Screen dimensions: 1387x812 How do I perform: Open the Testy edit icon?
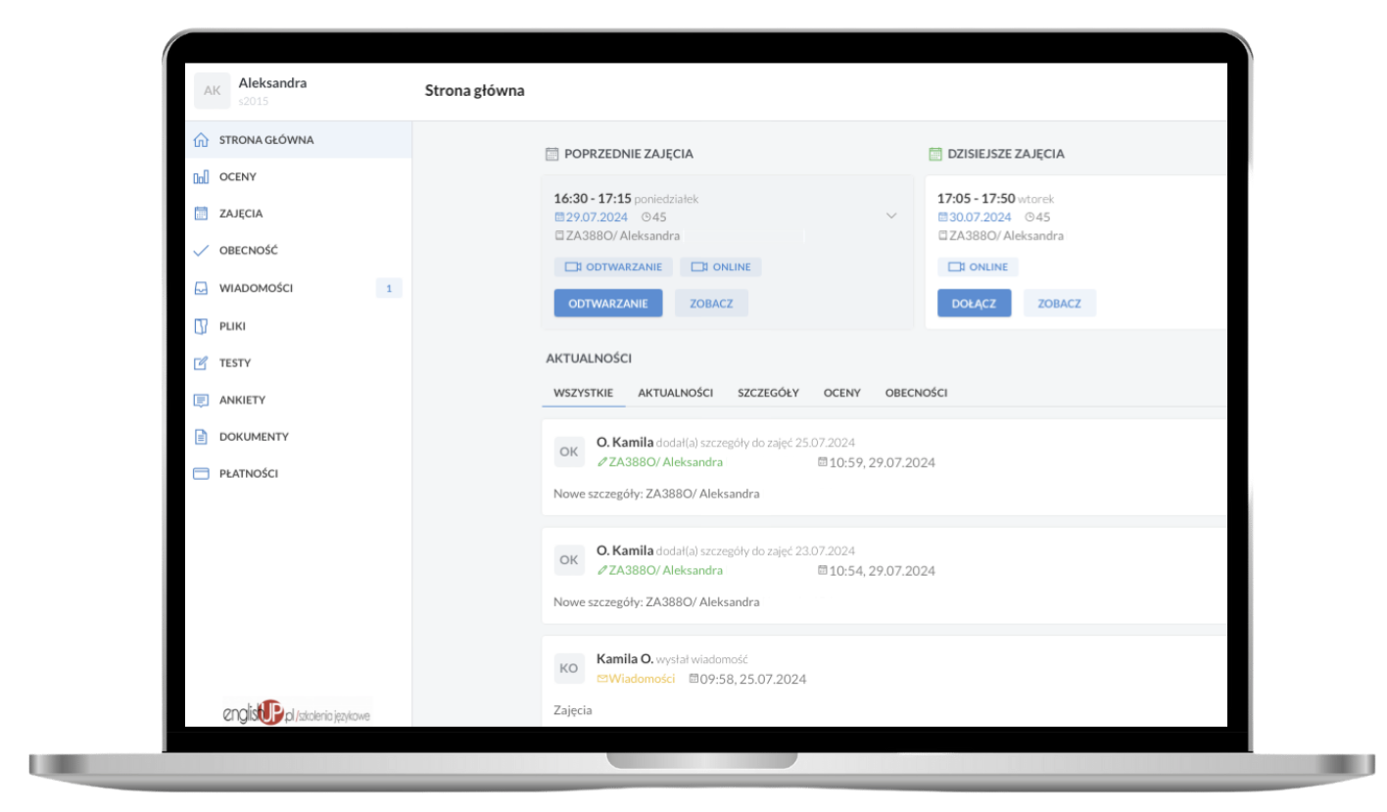201,362
